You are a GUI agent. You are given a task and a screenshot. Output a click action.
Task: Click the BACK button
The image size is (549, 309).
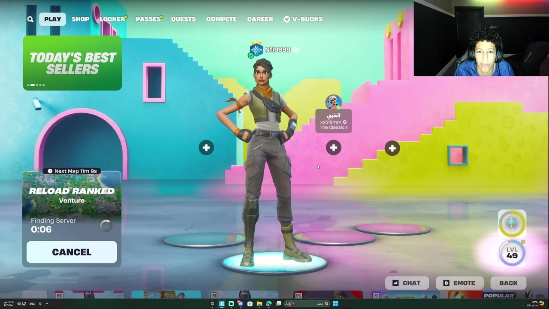[508, 283]
